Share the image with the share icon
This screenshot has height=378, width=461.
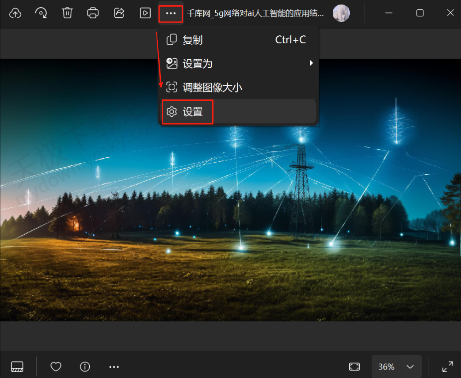tap(119, 13)
